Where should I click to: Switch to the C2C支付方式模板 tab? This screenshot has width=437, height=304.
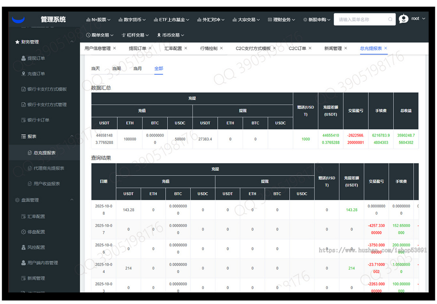click(253, 48)
